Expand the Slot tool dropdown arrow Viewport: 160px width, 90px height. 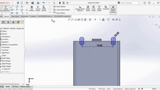[14, 13]
